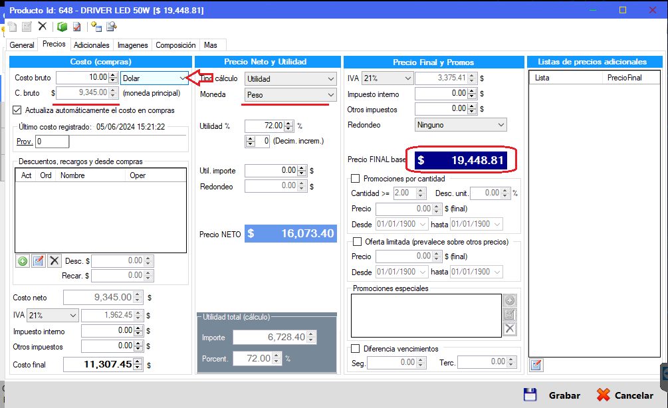Image resolution: width=668 pixels, height=408 pixels.
Task: Click the Nombre column header
Action: coord(91,175)
